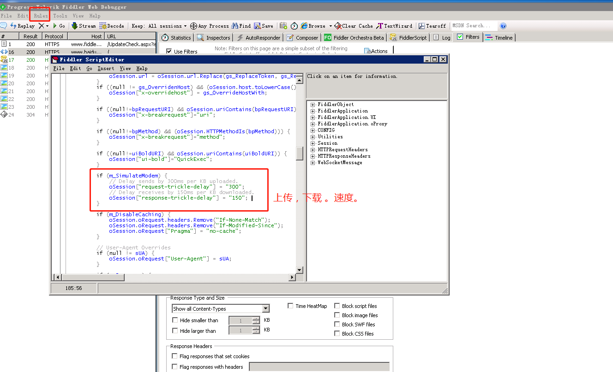
Task: Toggle the Use Filters checkbox
Action: pyautogui.click(x=169, y=52)
